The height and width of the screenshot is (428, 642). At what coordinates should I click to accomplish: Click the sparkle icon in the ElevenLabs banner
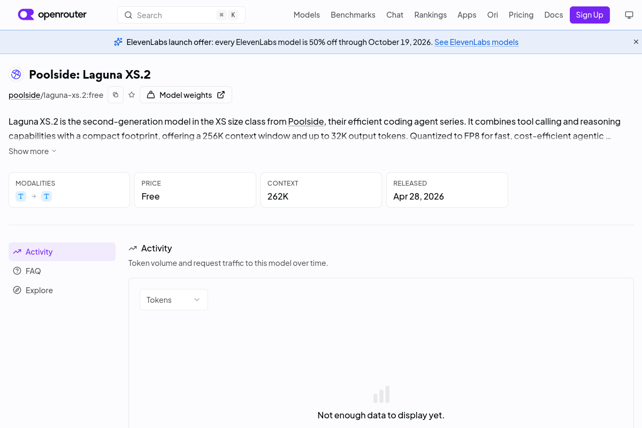pos(118,42)
